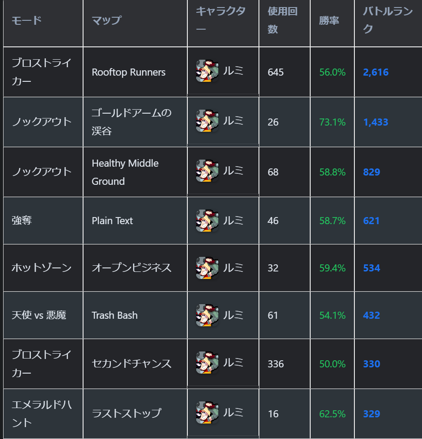Open battle rank link 330

click(x=371, y=364)
